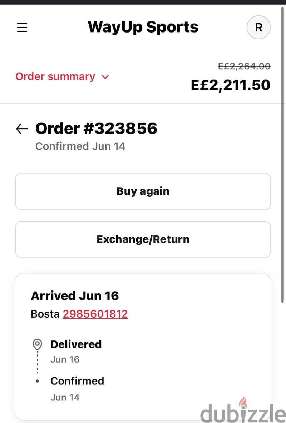Screen dimensions: 286x423
Task: Go back using the left arrow
Action: (22, 129)
